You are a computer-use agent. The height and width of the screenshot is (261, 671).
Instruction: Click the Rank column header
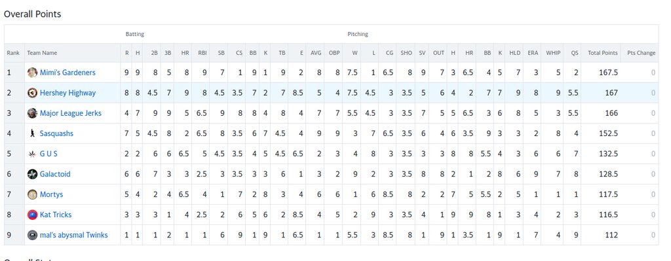(x=13, y=53)
